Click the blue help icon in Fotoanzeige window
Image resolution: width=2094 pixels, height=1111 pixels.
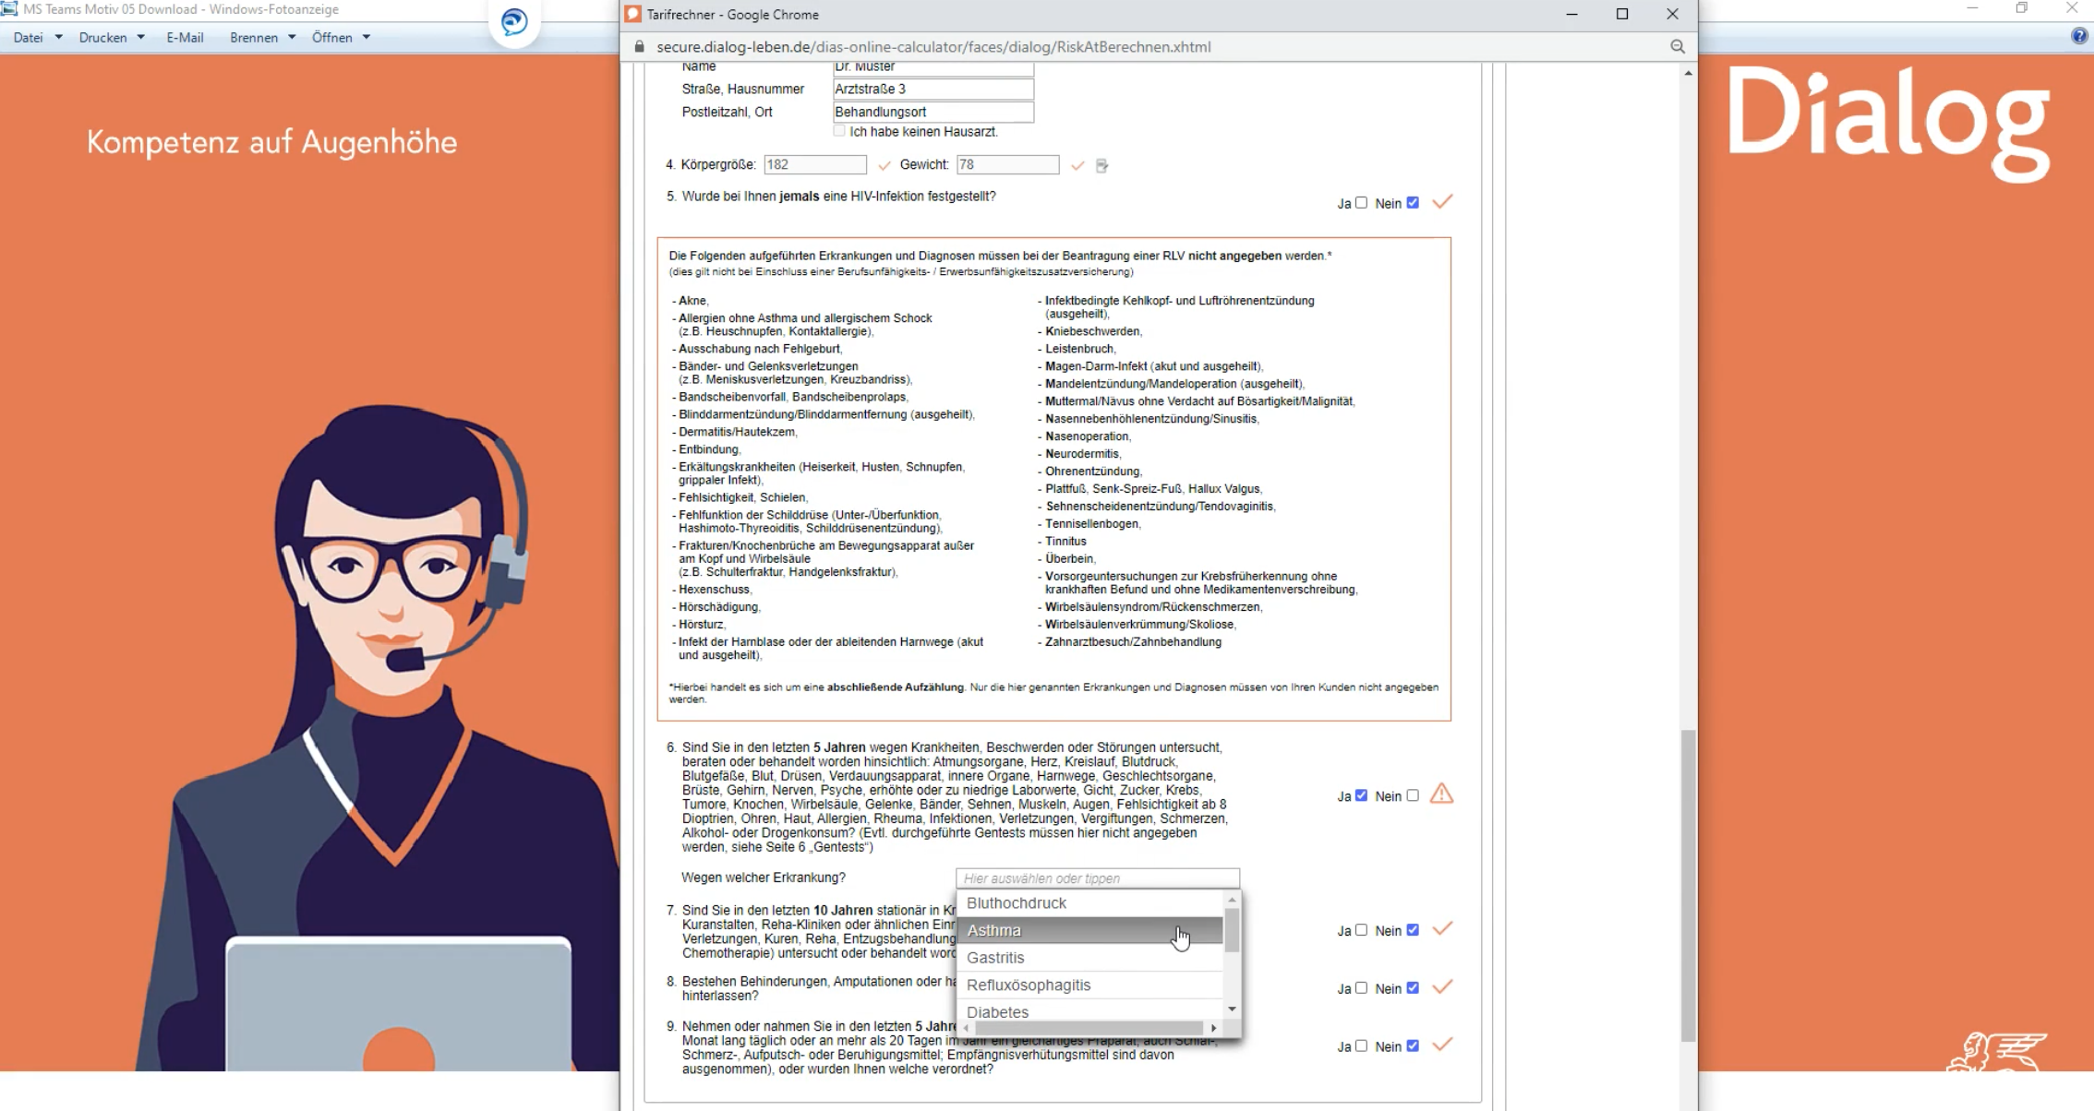pos(2078,37)
